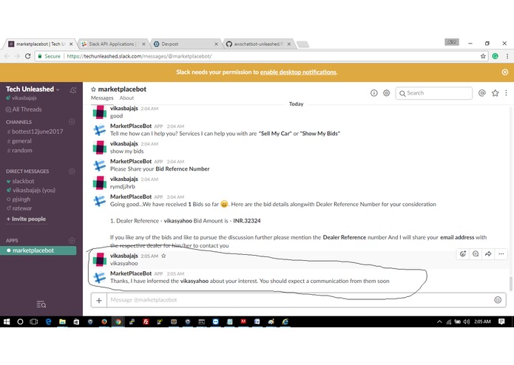Screen dimensions: 514x365
Task: Dismiss the notification permission banner
Action: (505, 72)
